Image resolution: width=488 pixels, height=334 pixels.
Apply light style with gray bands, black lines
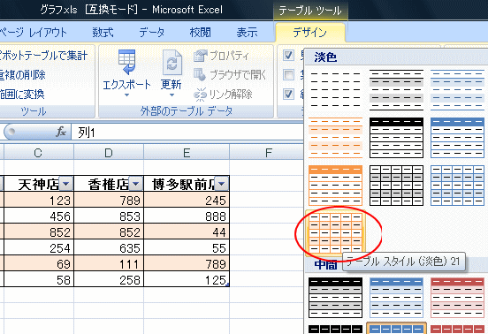[396, 90]
